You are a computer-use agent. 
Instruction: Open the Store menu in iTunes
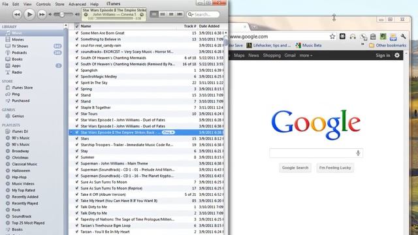(x=59, y=5)
